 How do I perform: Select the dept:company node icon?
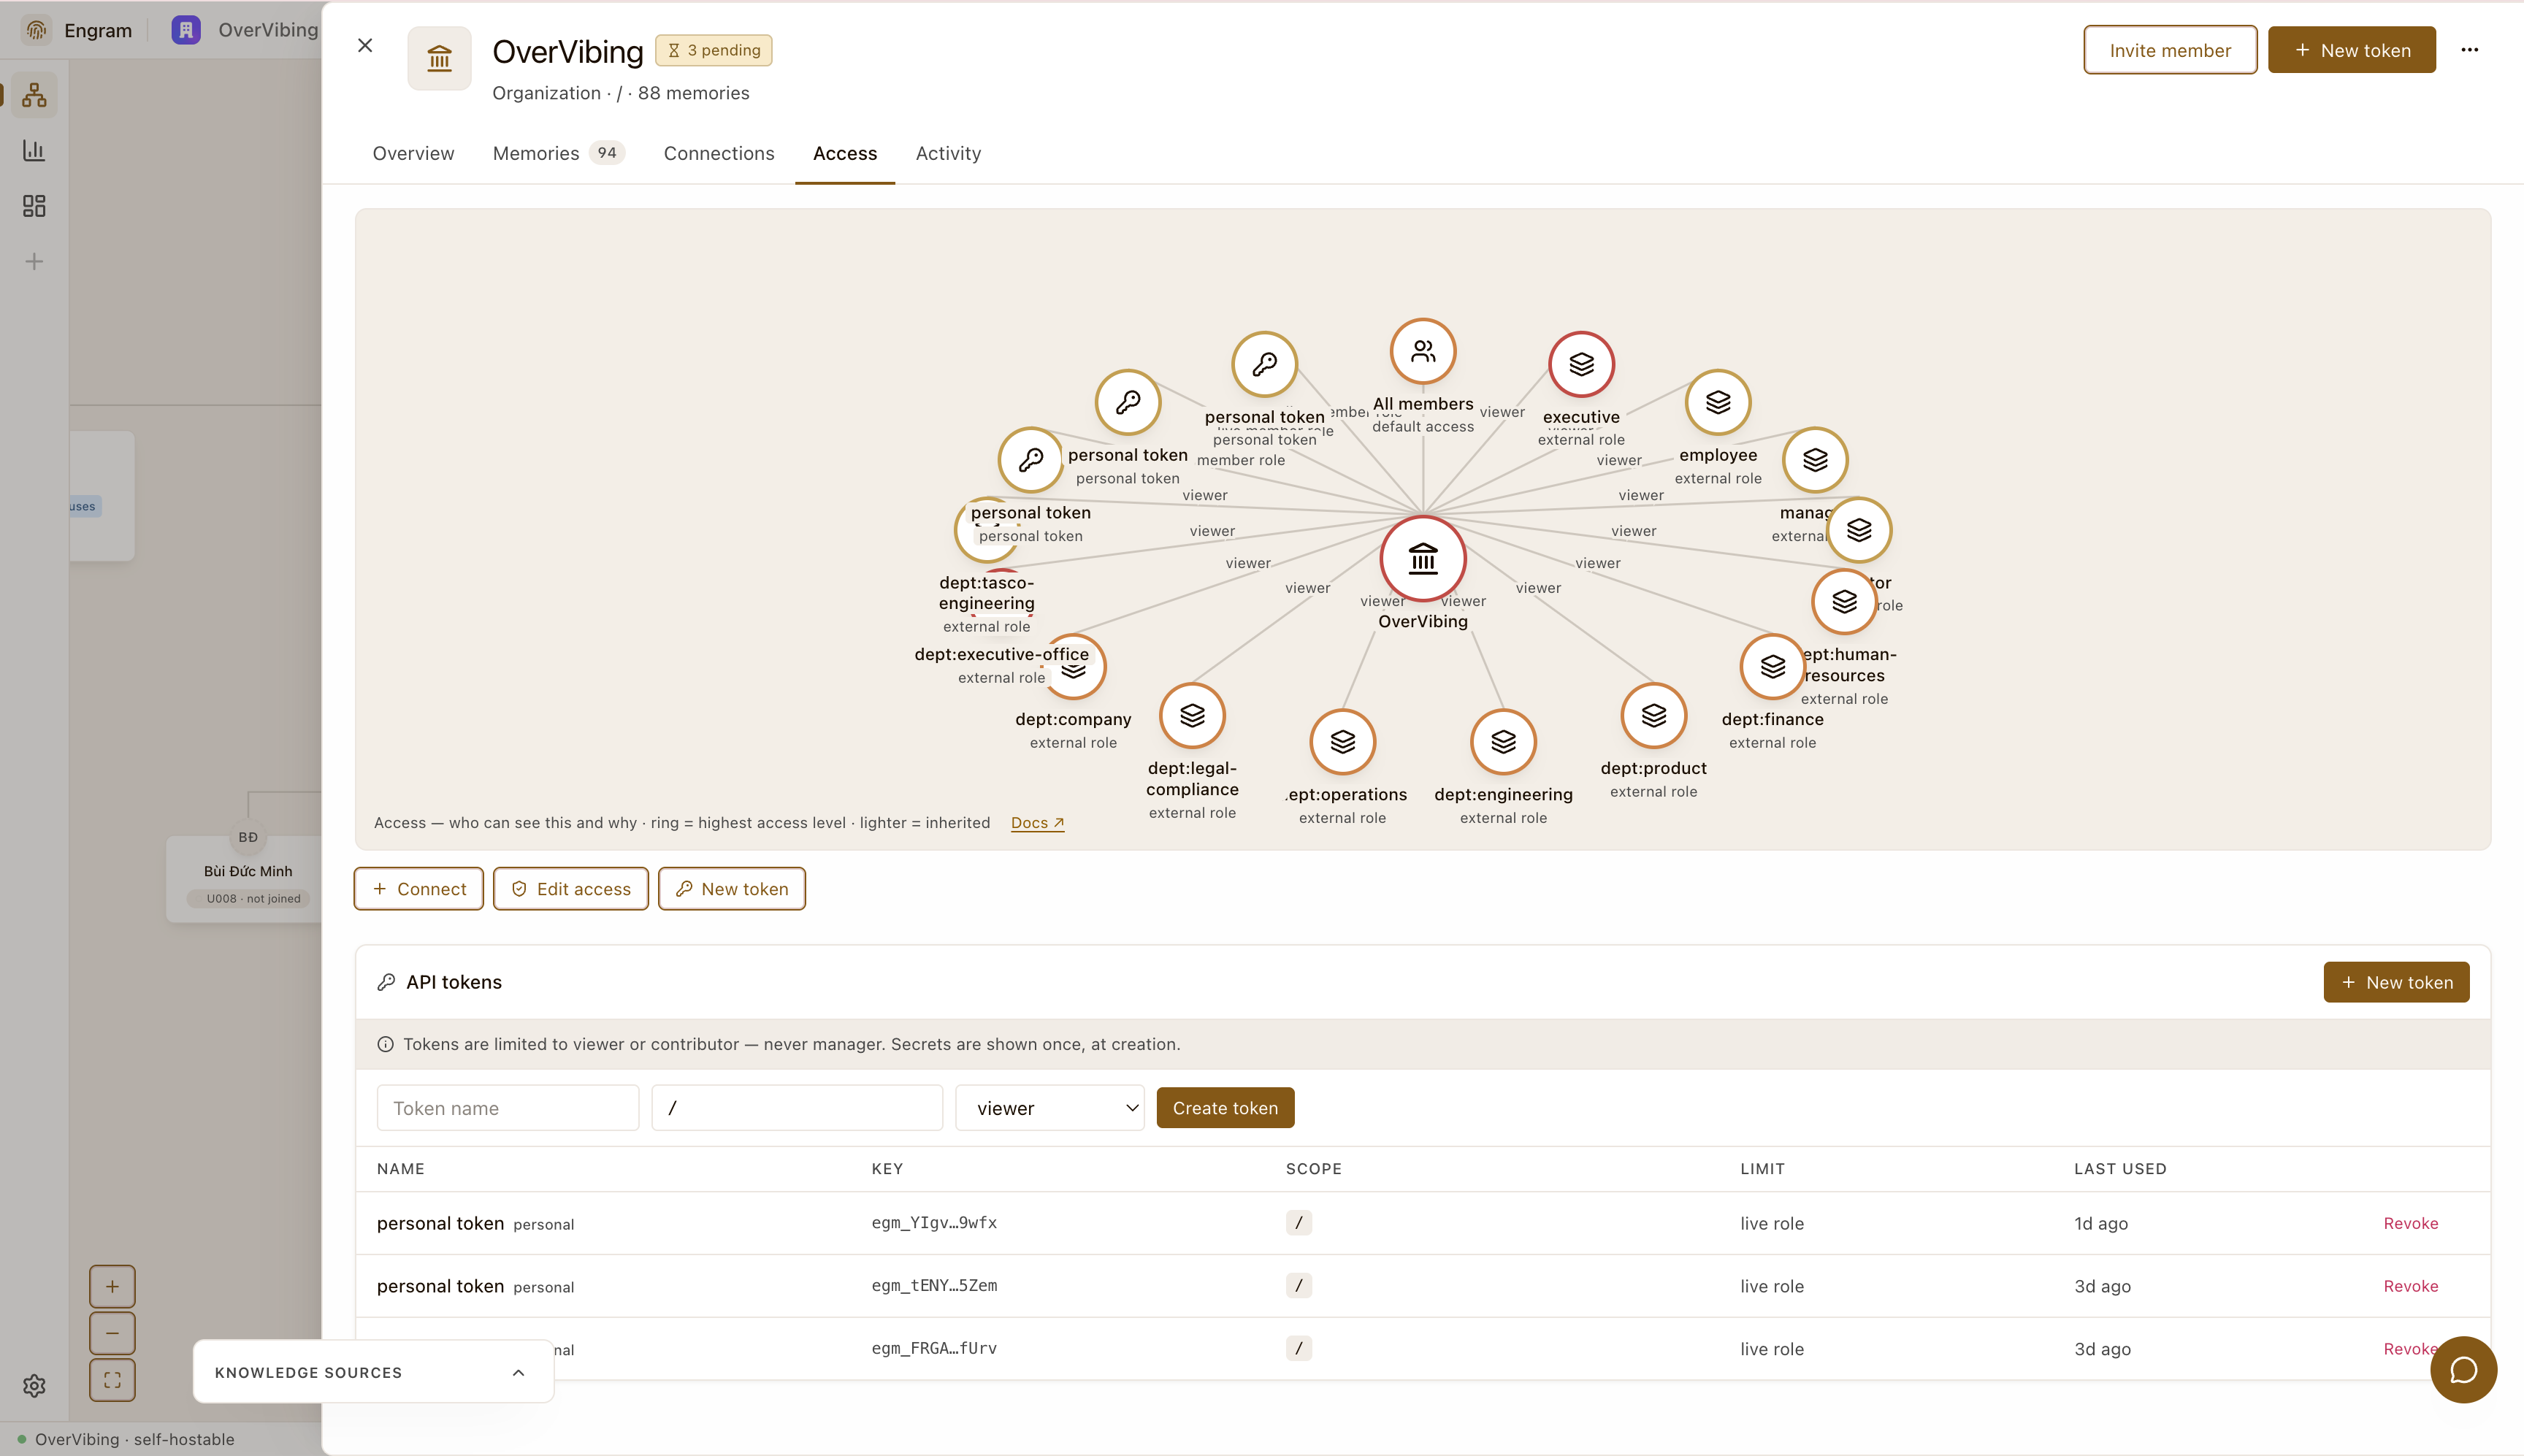(x=1073, y=666)
